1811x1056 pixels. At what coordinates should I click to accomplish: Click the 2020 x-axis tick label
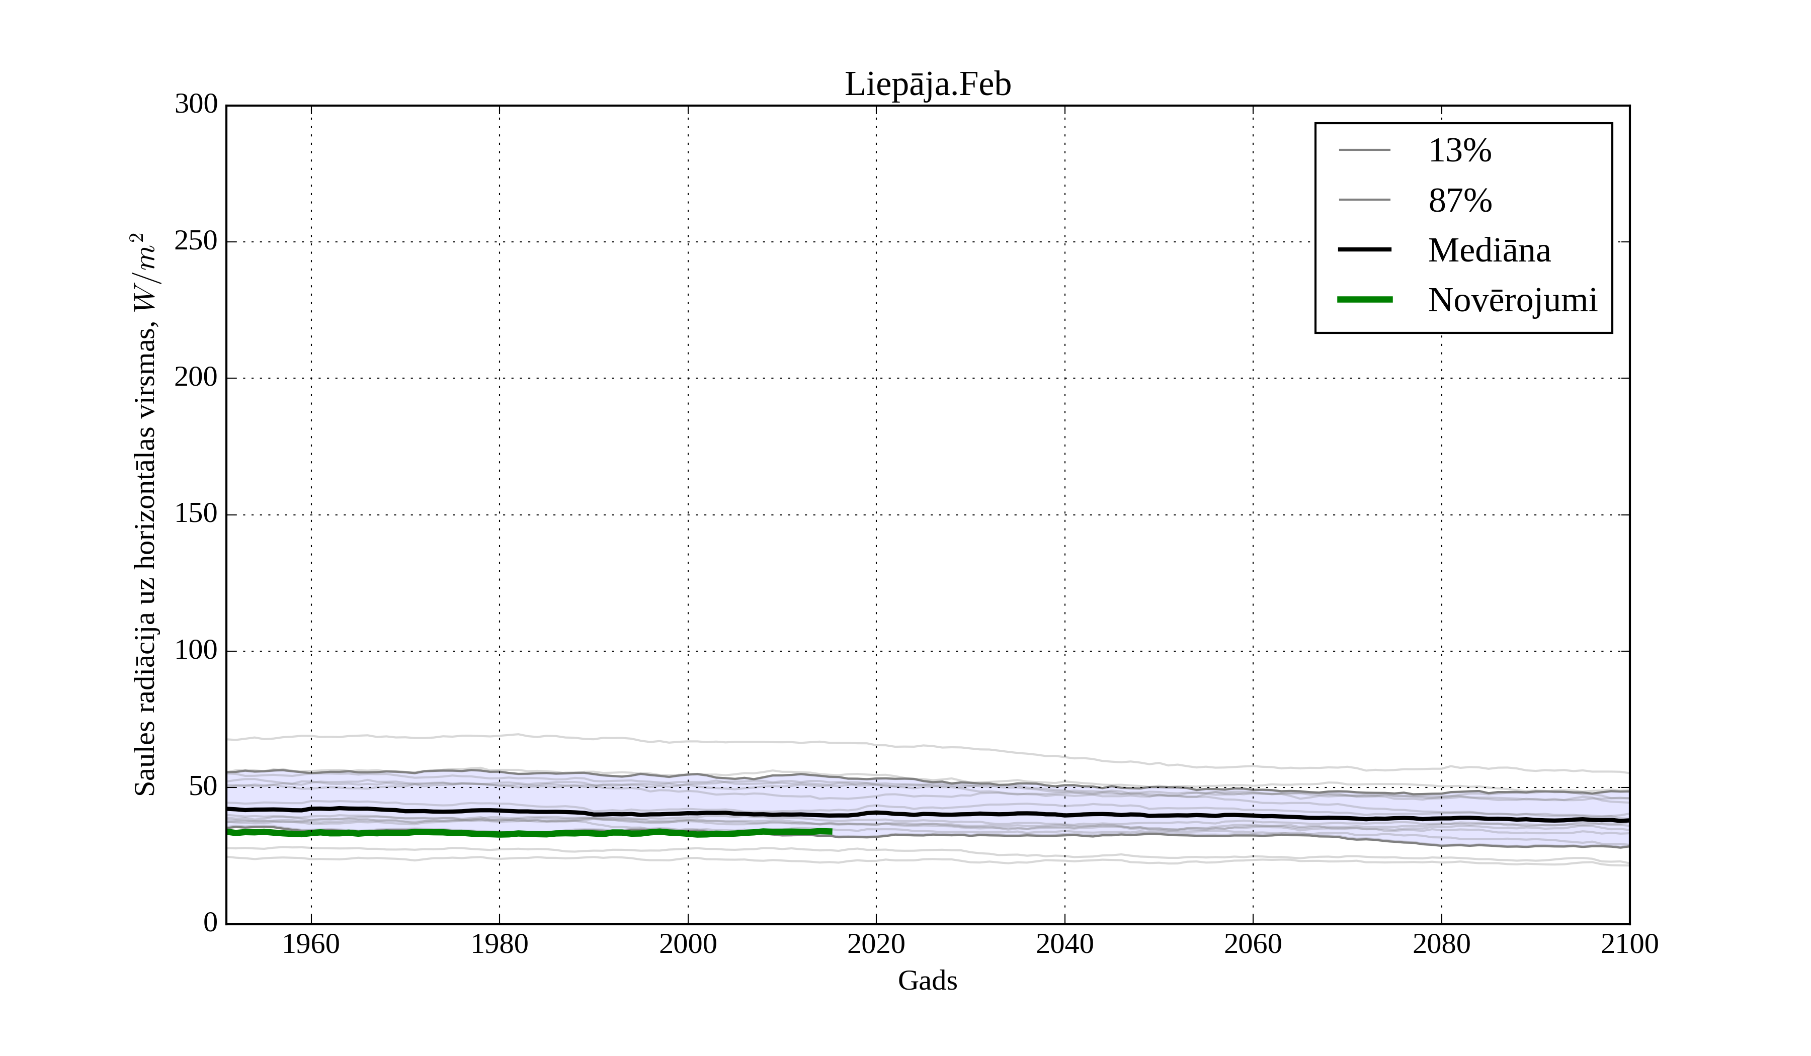pos(876,944)
